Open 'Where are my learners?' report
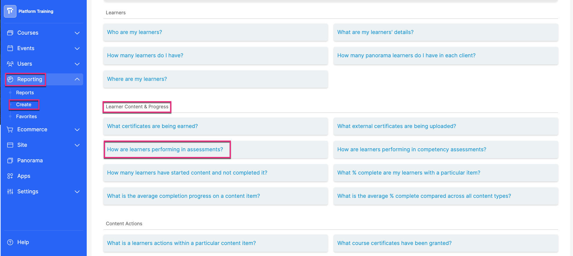573x256 pixels. tap(216, 79)
